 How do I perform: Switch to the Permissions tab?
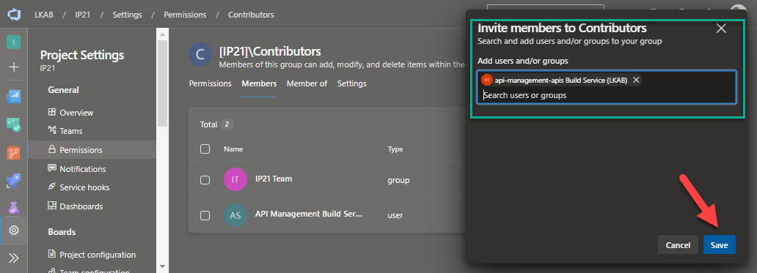210,83
